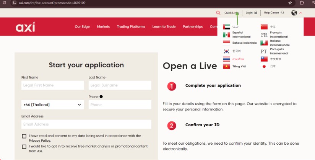Image resolution: width=315 pixels, height=160 pixels.
Task: Open the browser extensions puzzle icon
Action: 302,3
